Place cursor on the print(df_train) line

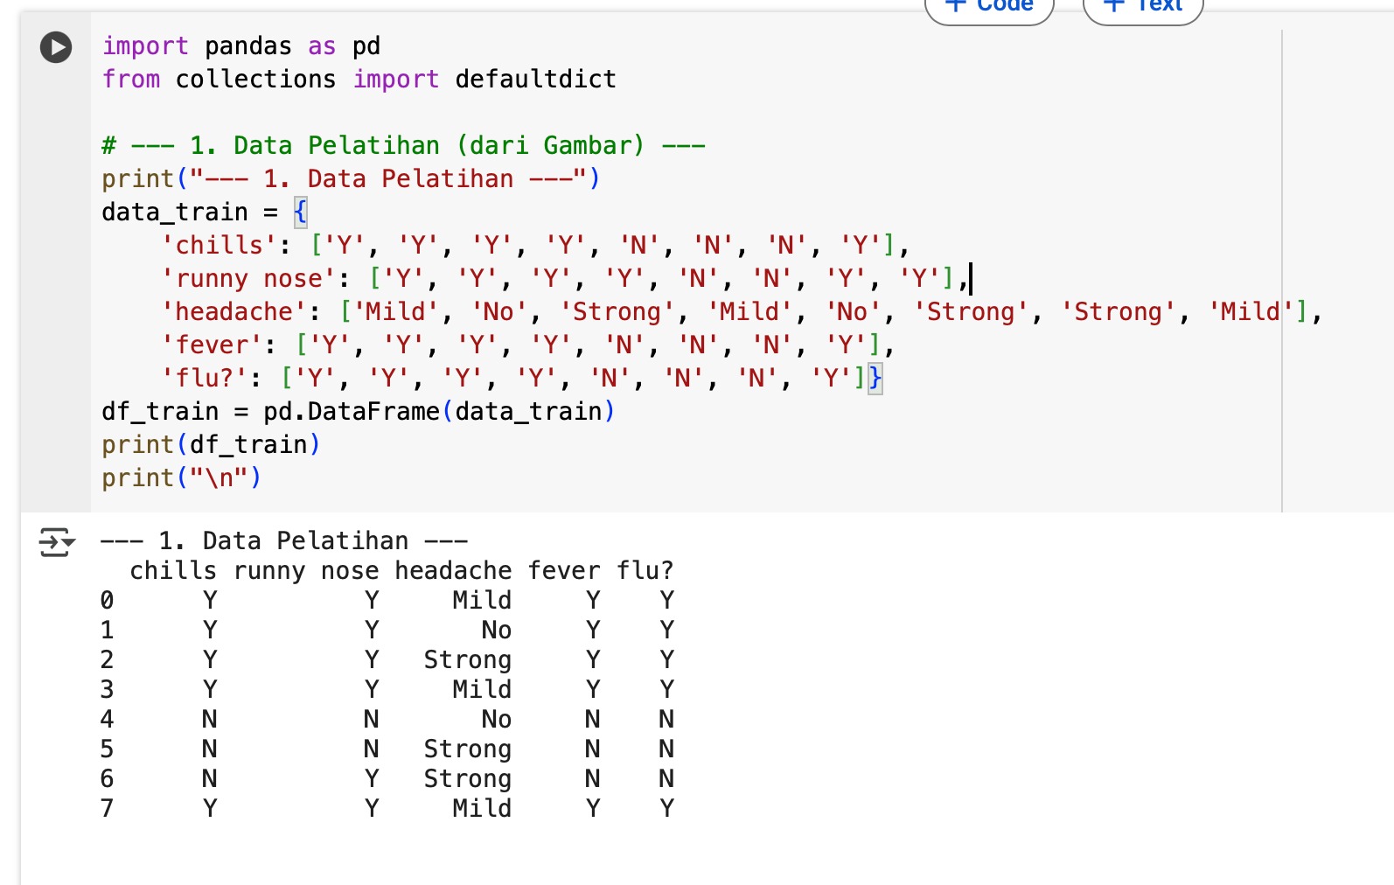(211, 445)
